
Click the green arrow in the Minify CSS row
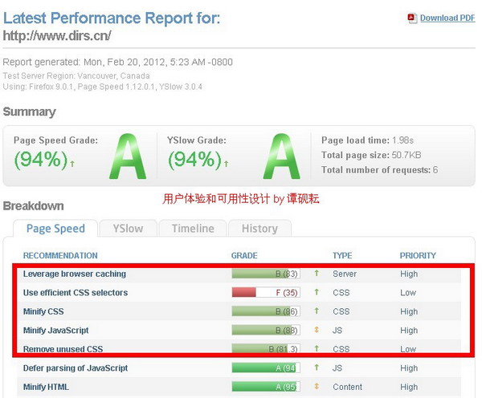coord(317,311)
